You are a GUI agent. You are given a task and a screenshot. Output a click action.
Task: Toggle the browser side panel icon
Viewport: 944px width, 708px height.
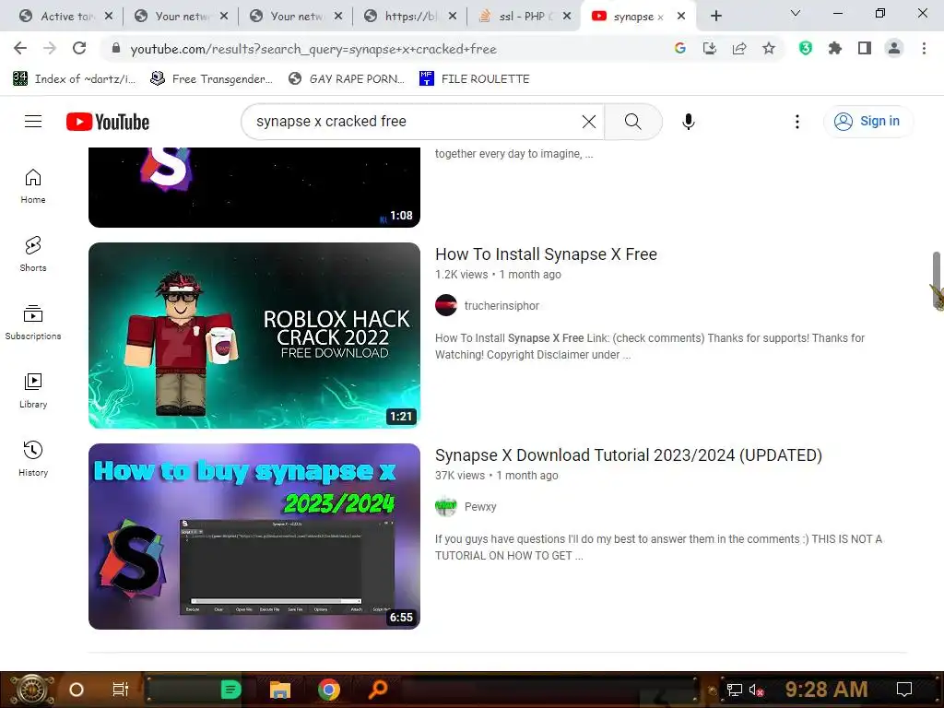coord(865,48)
